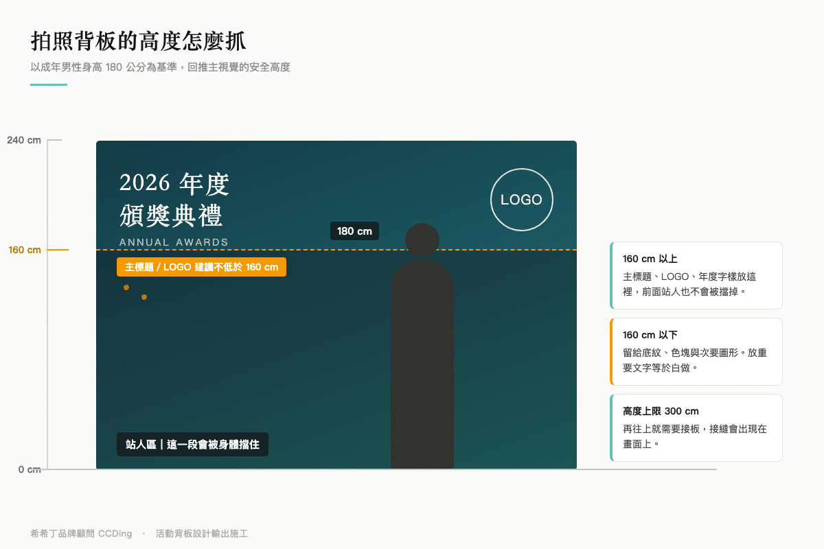Click the 240 cm axis label
The width and height of the screenshot is (824, 549).
pos(24,140)
